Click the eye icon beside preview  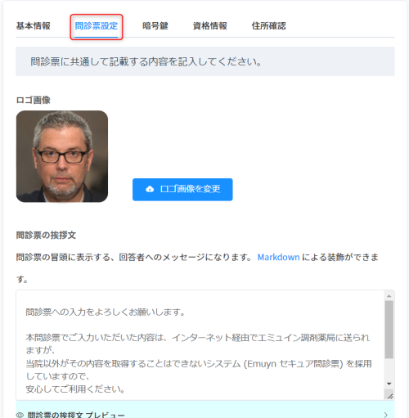pyautogui.click(x=20, y=415)
